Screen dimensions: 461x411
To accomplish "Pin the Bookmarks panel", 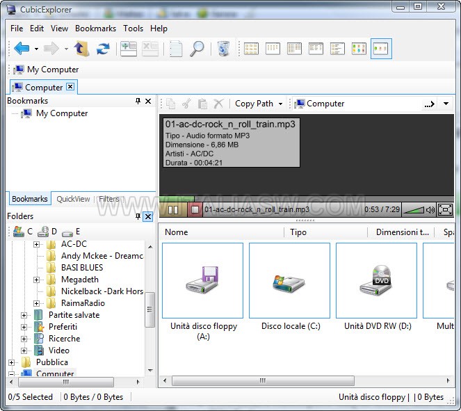I will pos(138,101).
